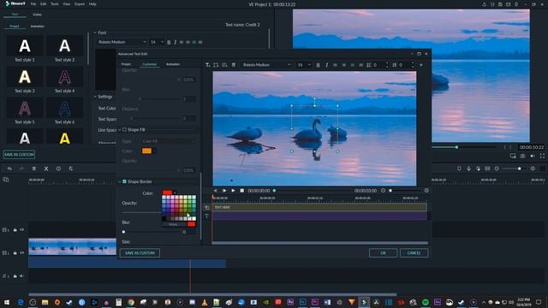Add text in the Advanced Text Edit toolbar
The image size is (548, 308).
click(207, 65)
